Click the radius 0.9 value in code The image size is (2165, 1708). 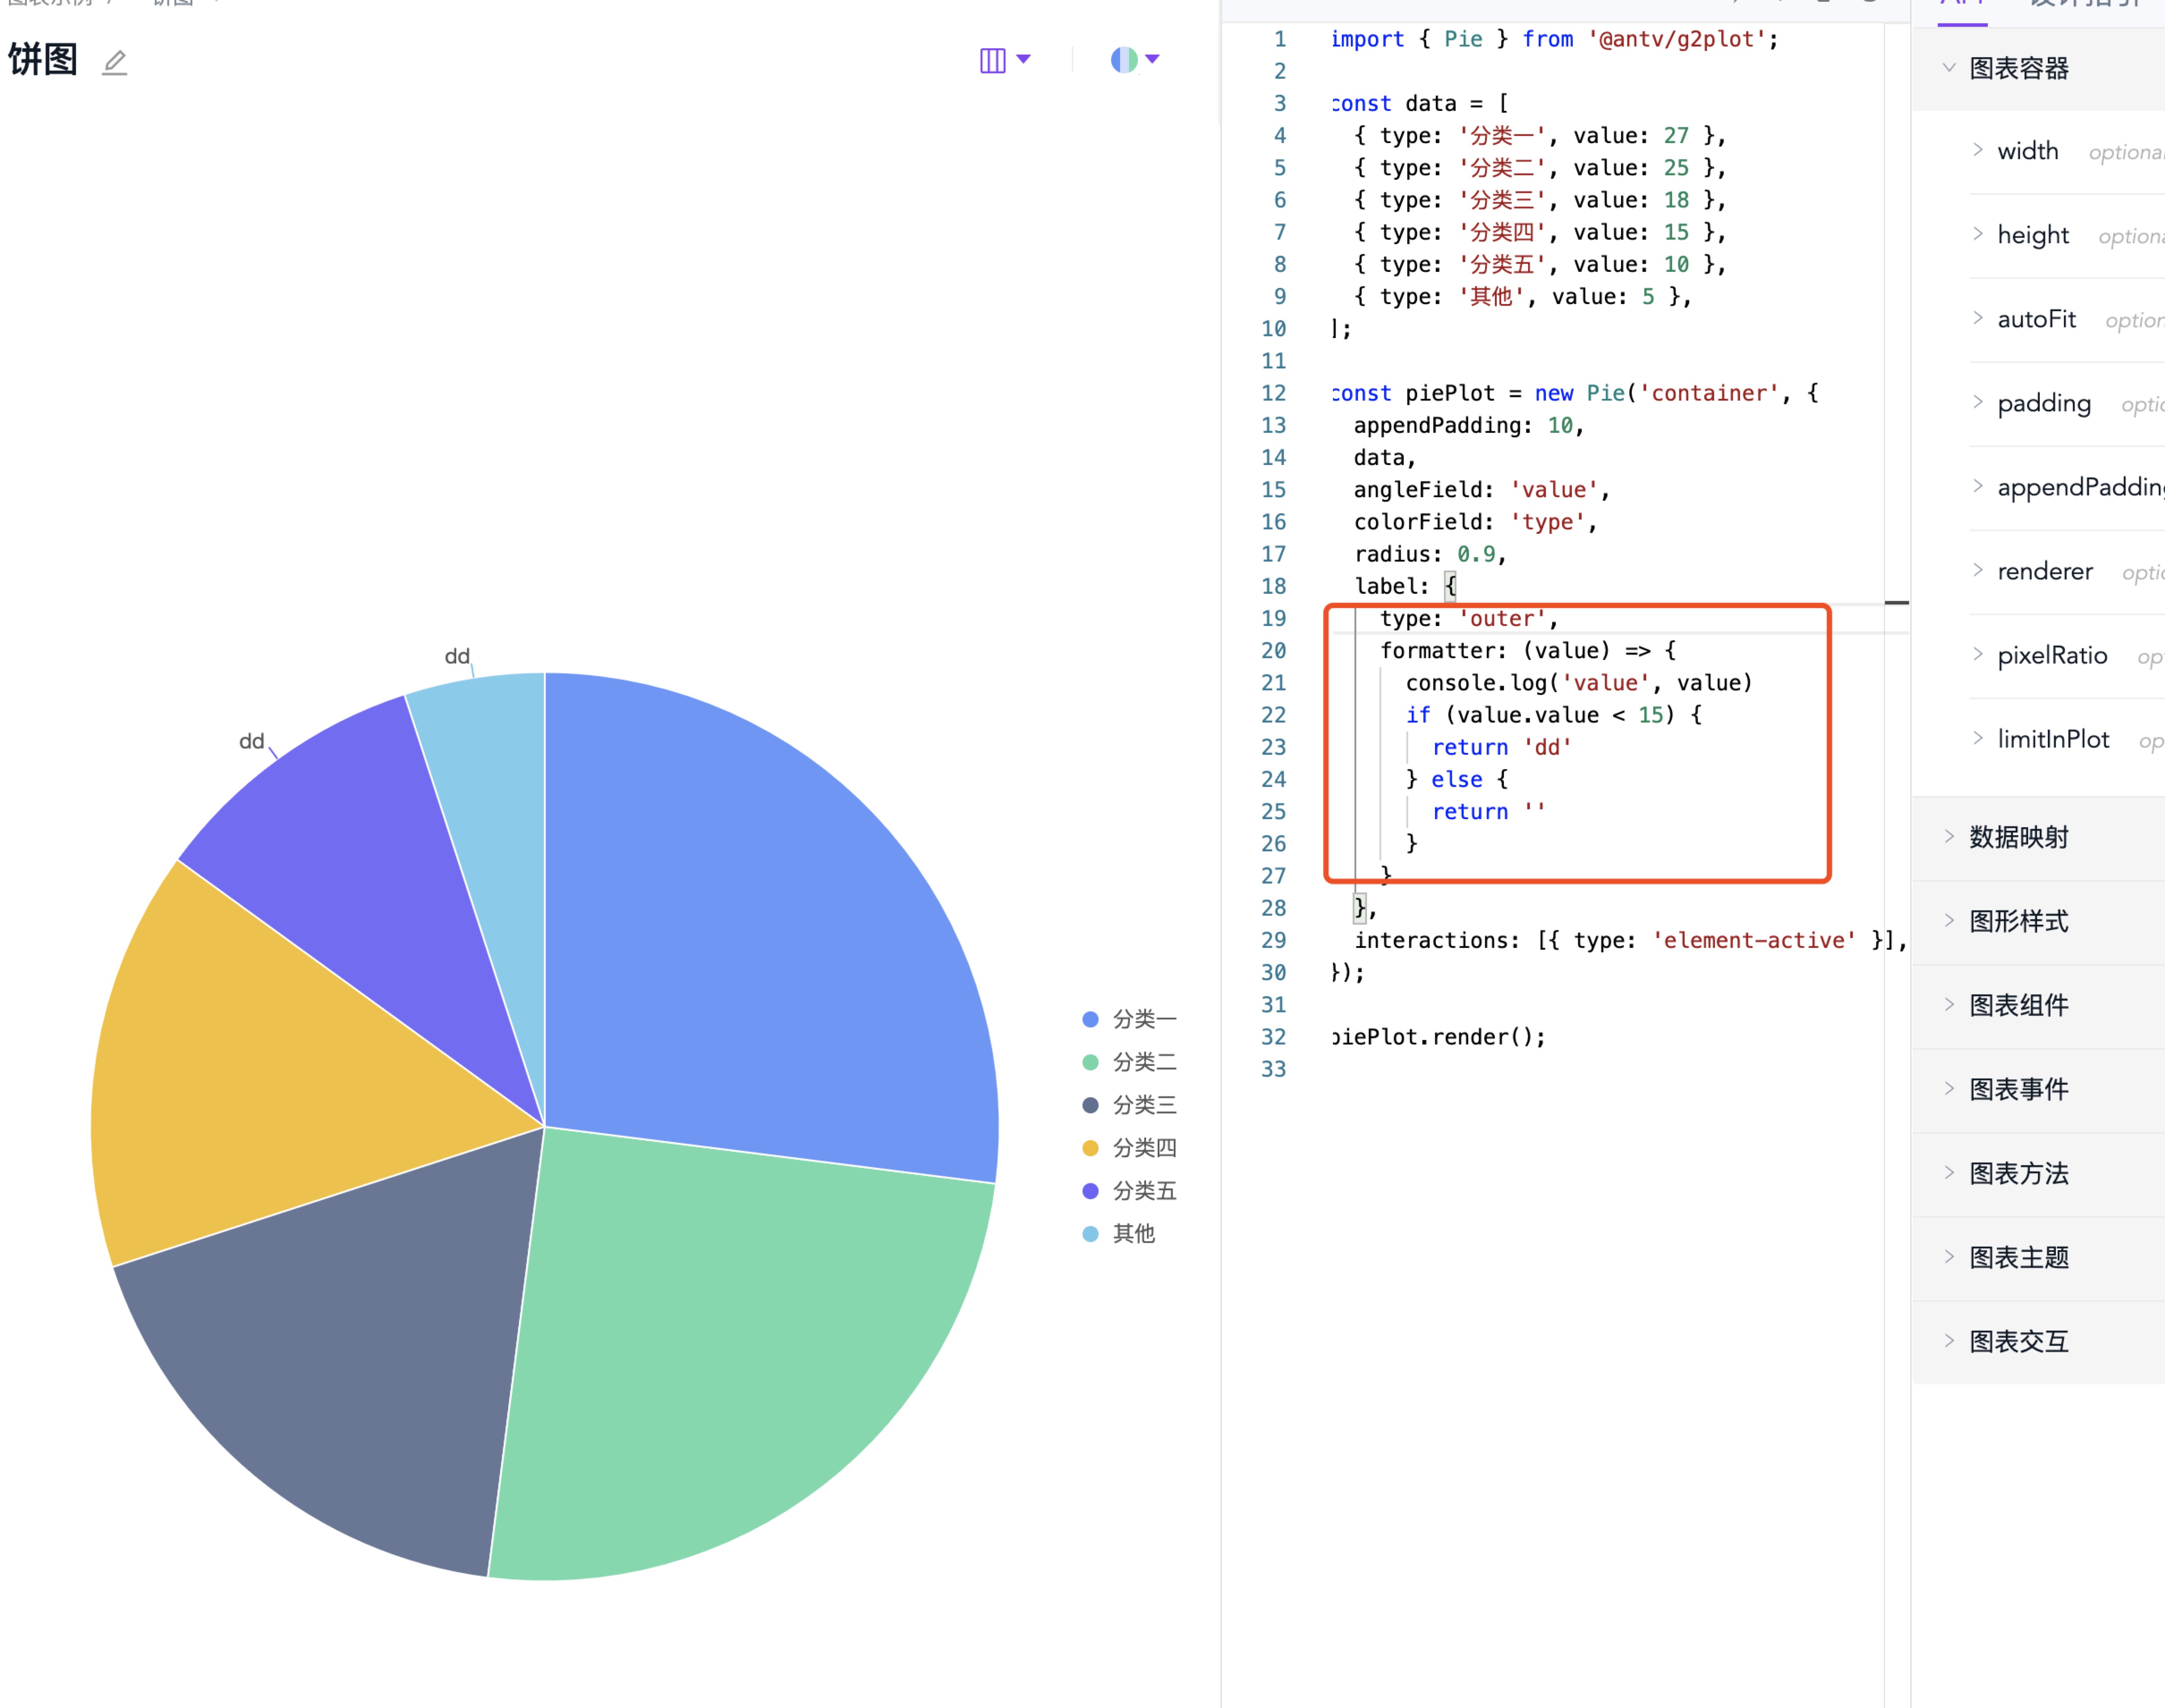tap(1476, 554)
